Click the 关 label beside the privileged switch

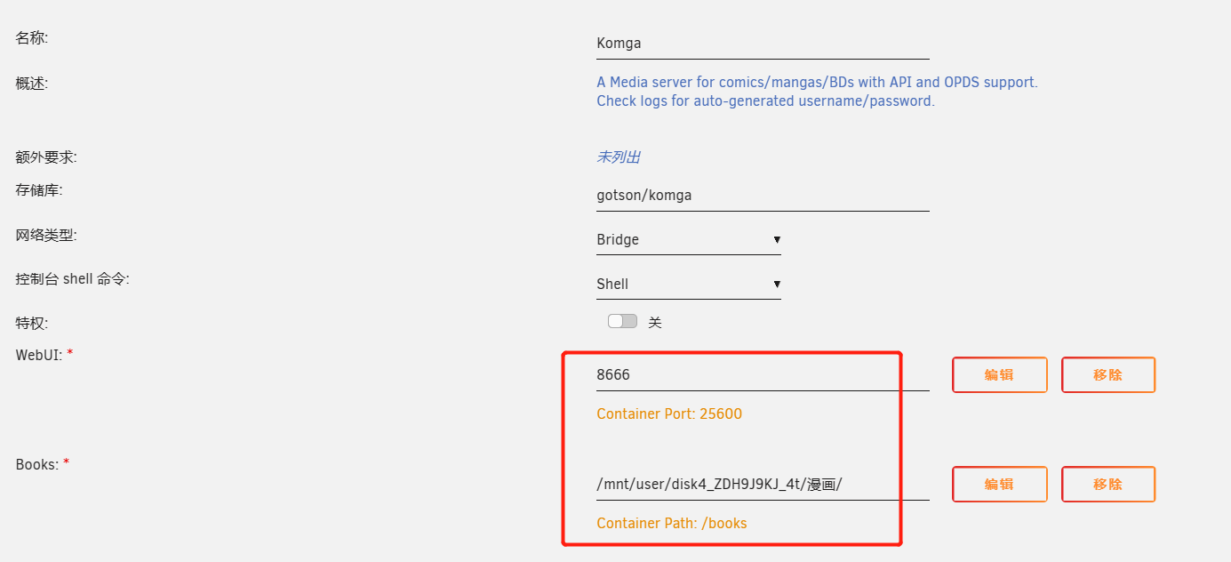pos(655,322)
